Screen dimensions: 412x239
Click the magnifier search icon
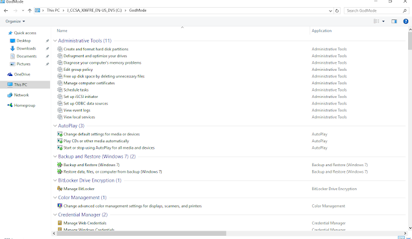tap(405, 11)
